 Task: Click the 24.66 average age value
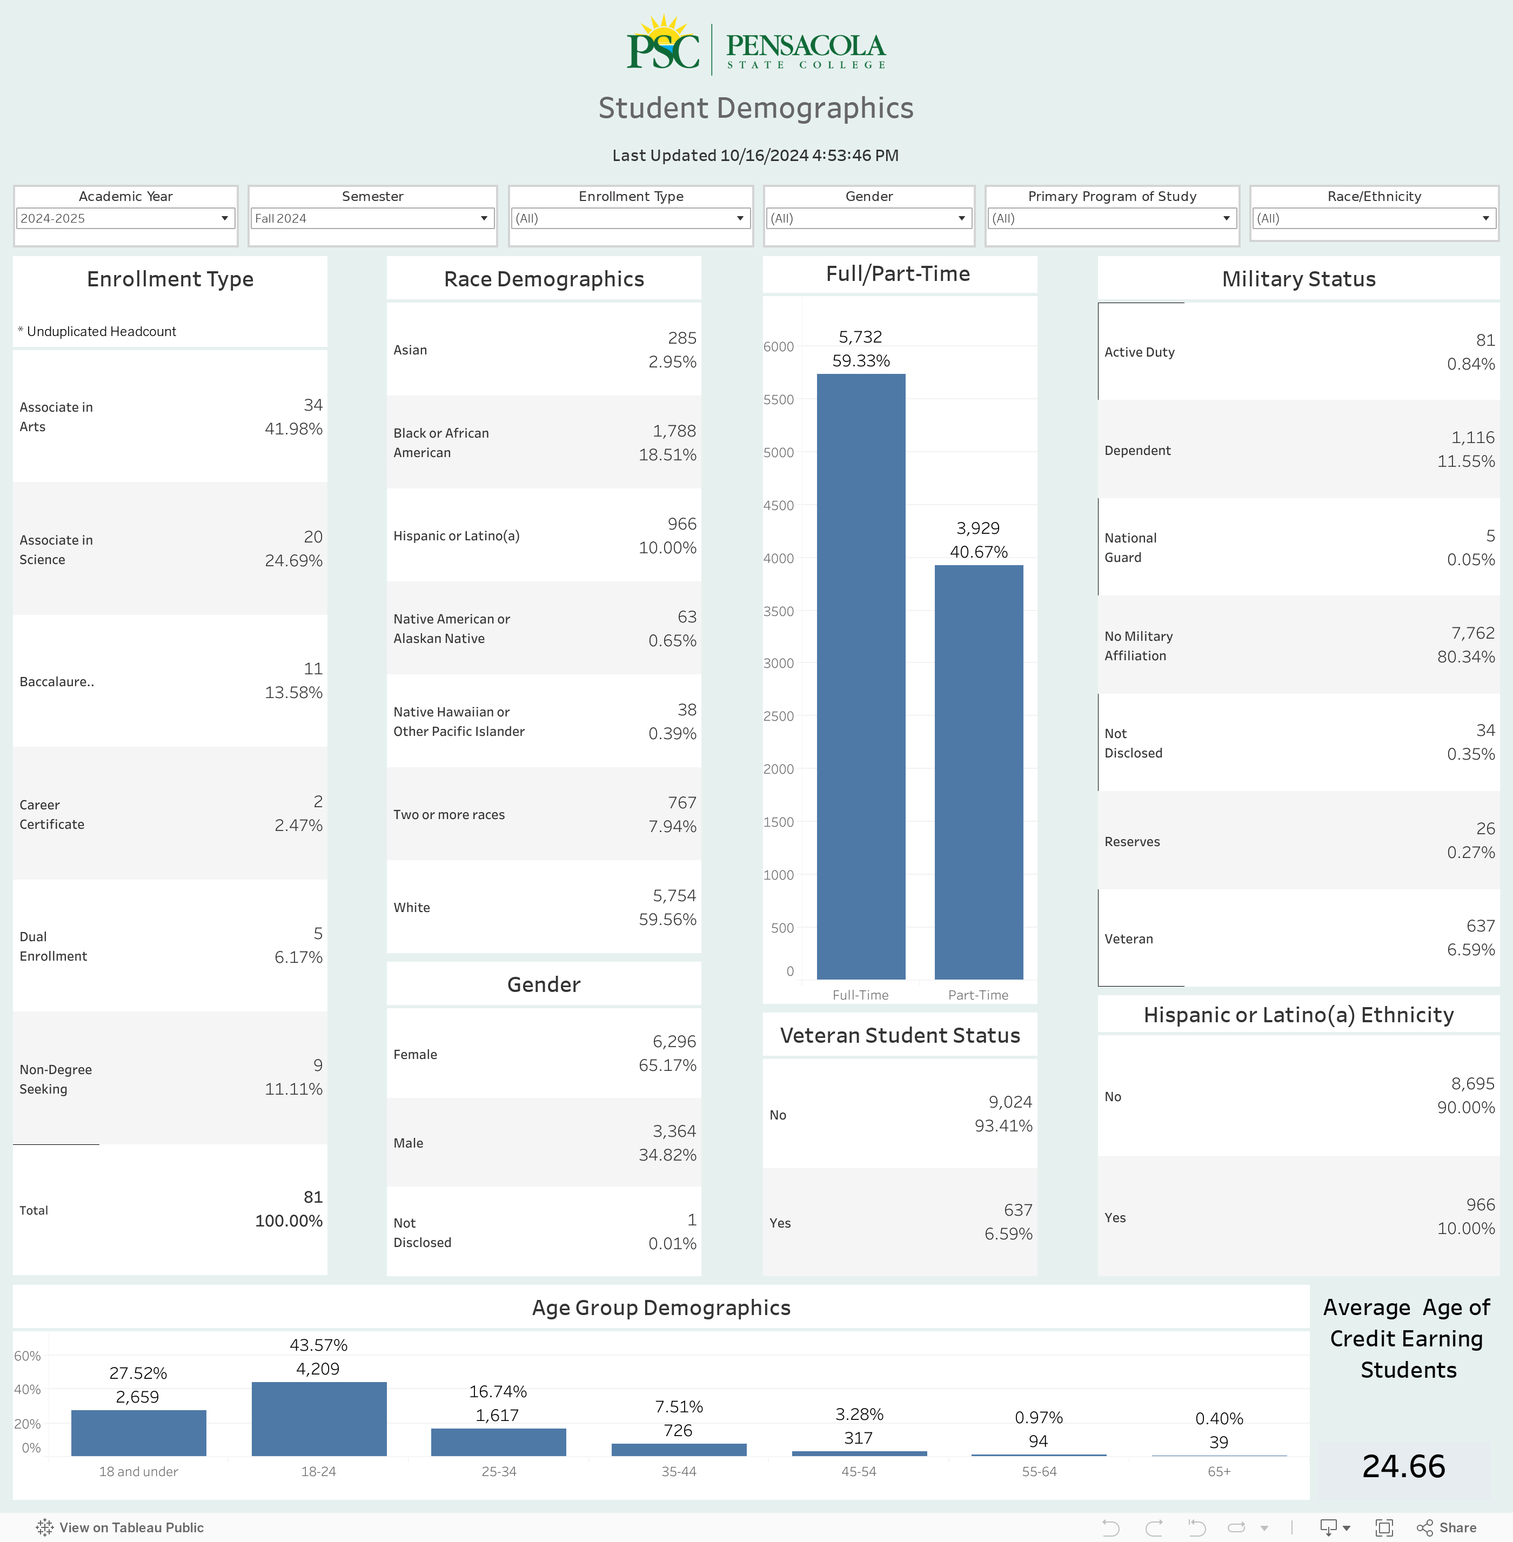[1404, 1466]
